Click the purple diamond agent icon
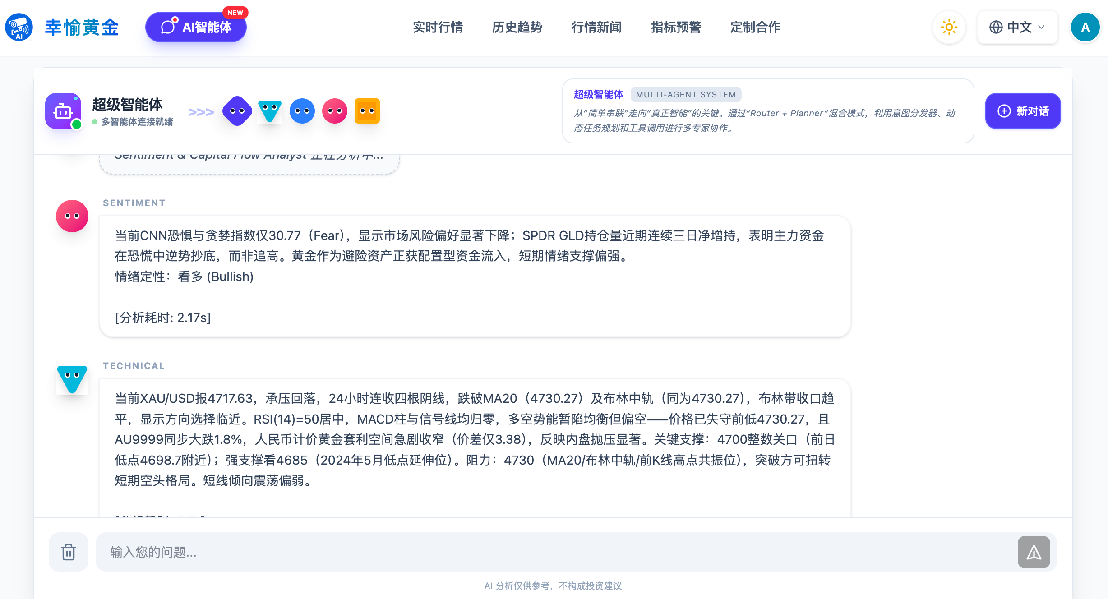The height and width of the screenshot is (599, 1108). tap(237, 111)
